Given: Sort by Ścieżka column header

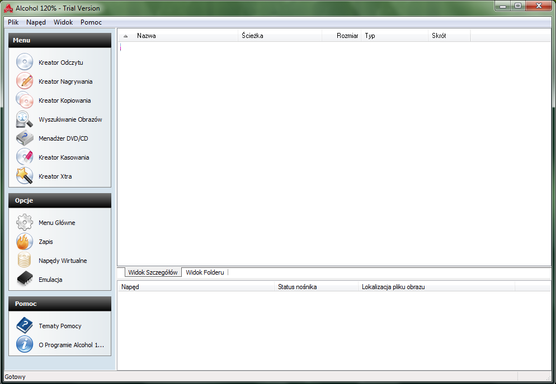Looking at the screenshot, I should (280, 36).
